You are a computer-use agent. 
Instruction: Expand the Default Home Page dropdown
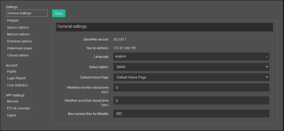[x=191, y=77]
